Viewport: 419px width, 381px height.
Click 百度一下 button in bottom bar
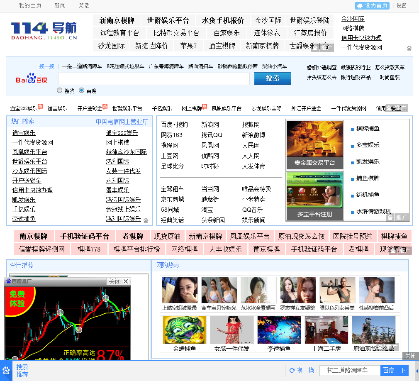coord(394,370)
